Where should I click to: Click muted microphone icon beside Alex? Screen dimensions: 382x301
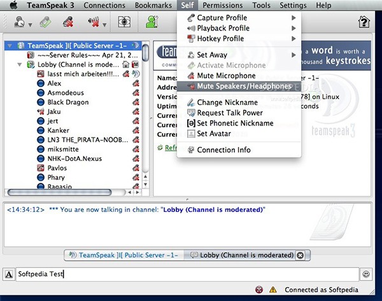point(136,83)
